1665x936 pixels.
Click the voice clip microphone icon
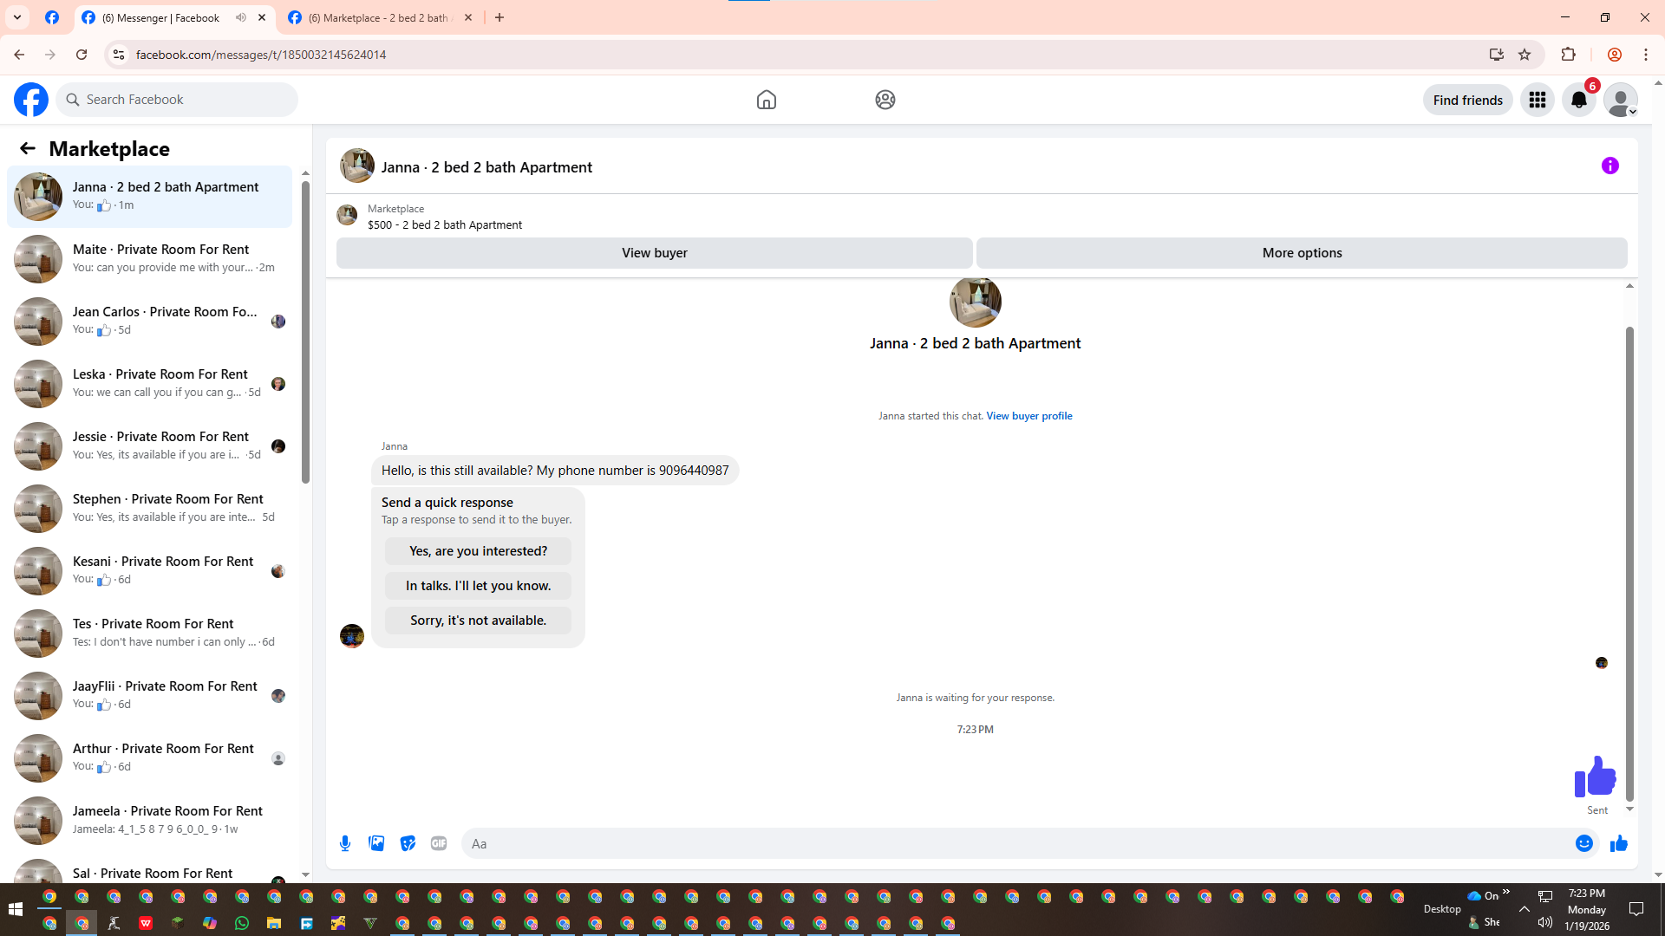345,843
